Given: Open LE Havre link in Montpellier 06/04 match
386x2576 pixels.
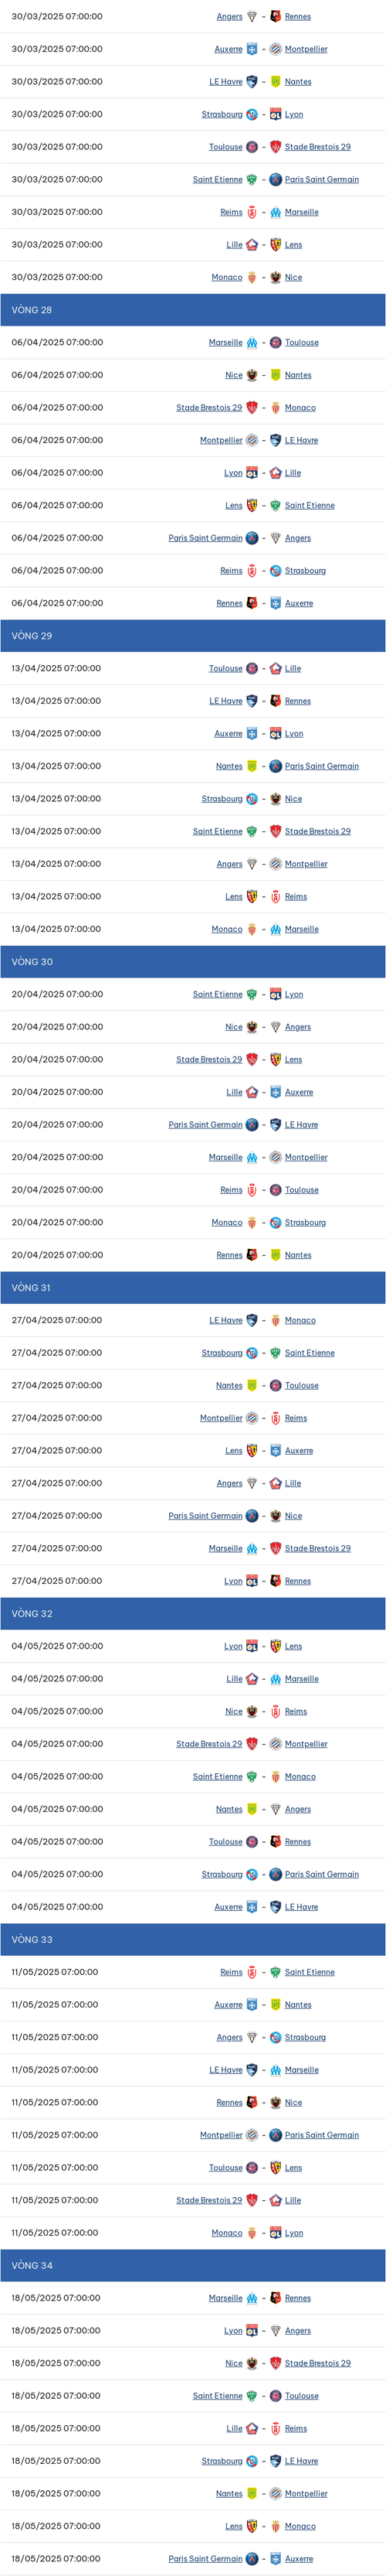Looking at the screenshot, I should click(301, 440).
